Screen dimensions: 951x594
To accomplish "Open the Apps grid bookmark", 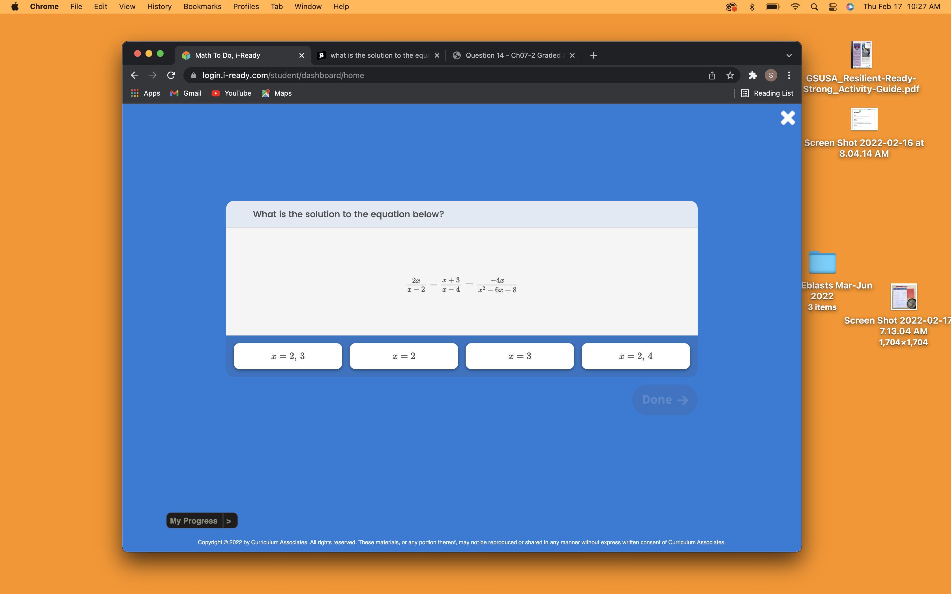I will click(x=145, y=93).
